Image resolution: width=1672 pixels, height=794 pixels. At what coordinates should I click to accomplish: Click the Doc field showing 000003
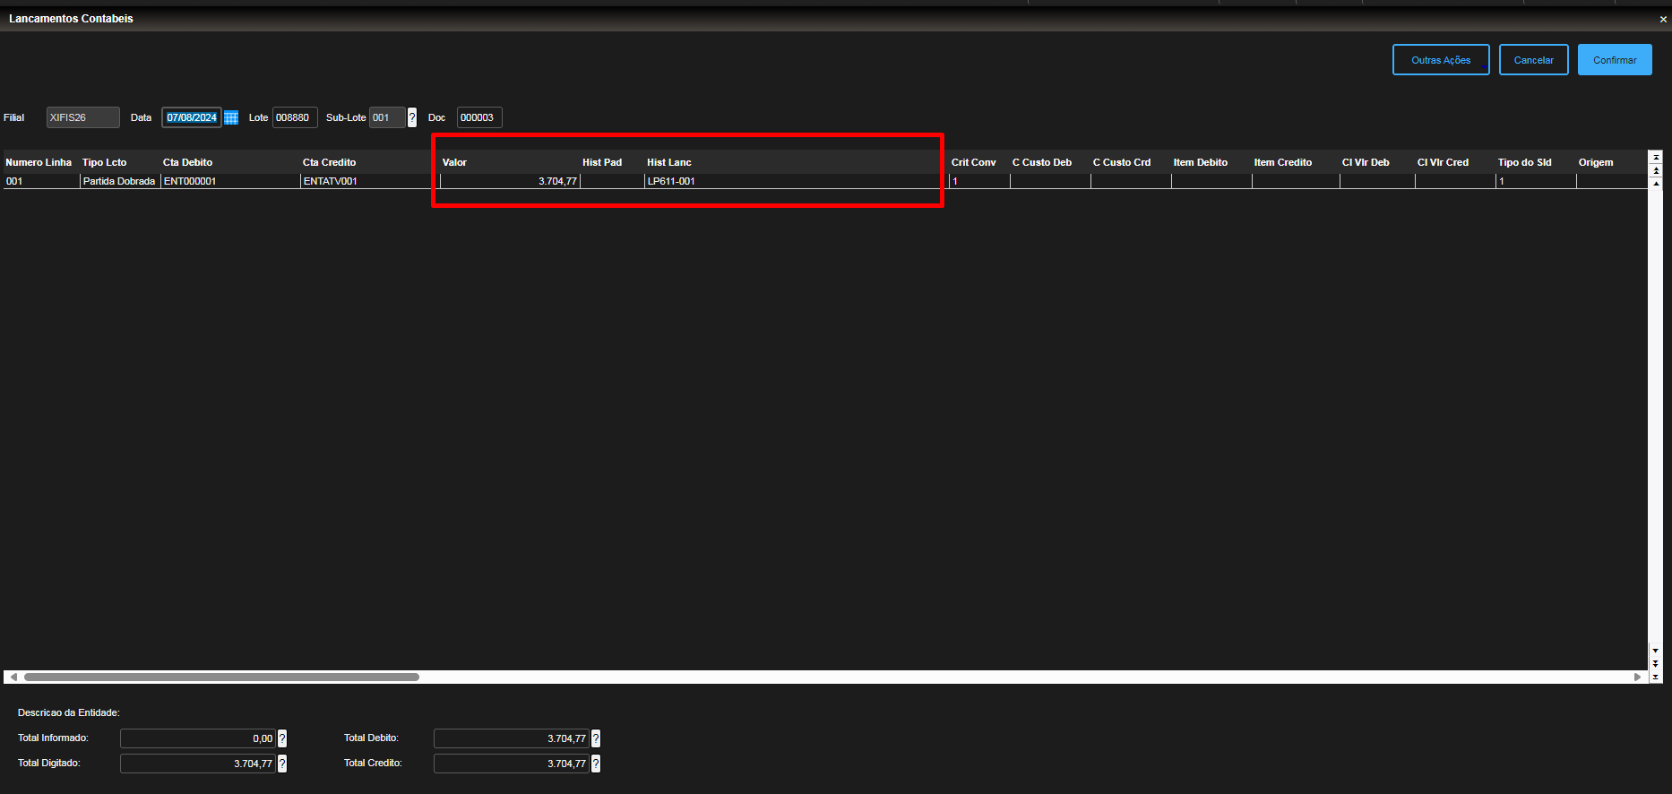point(479,117)
